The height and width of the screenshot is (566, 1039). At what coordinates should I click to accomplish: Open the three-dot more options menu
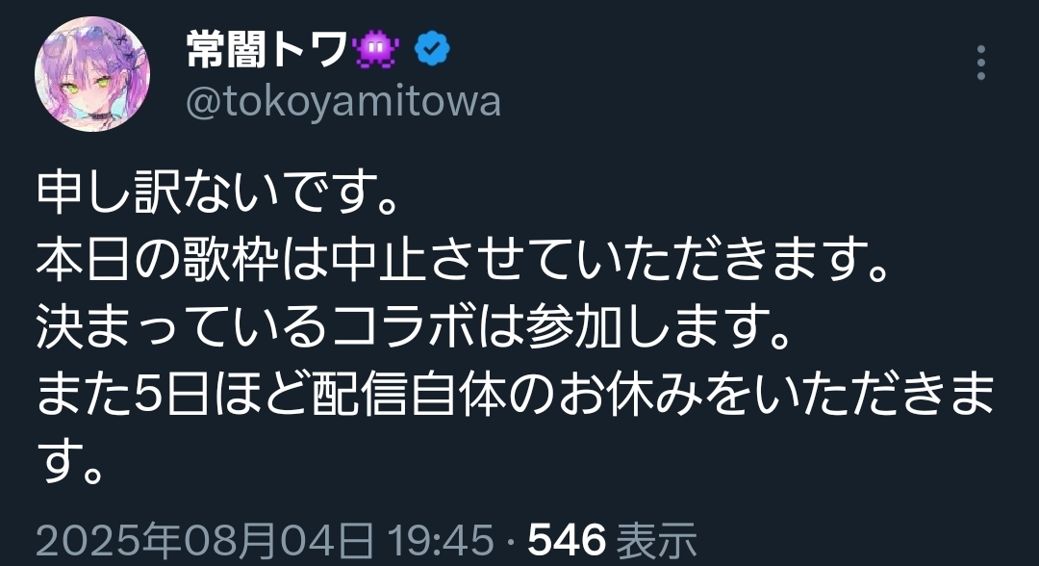pos(981,63)
